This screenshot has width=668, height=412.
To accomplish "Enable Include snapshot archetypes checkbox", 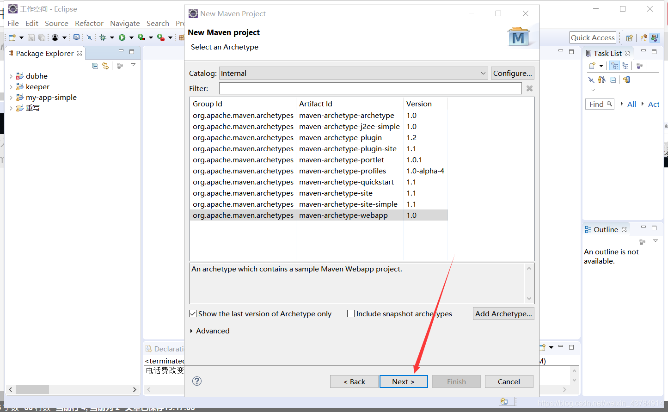I will tap(351, 314).
